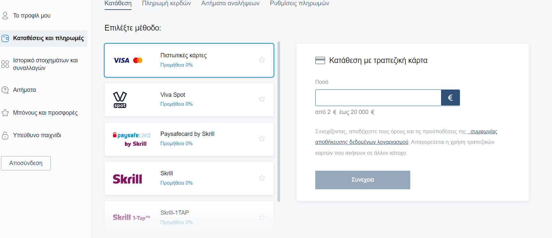
Task: Open Ιστορικό στοιχημάτων και συναλλαγών
Action: 45,64
